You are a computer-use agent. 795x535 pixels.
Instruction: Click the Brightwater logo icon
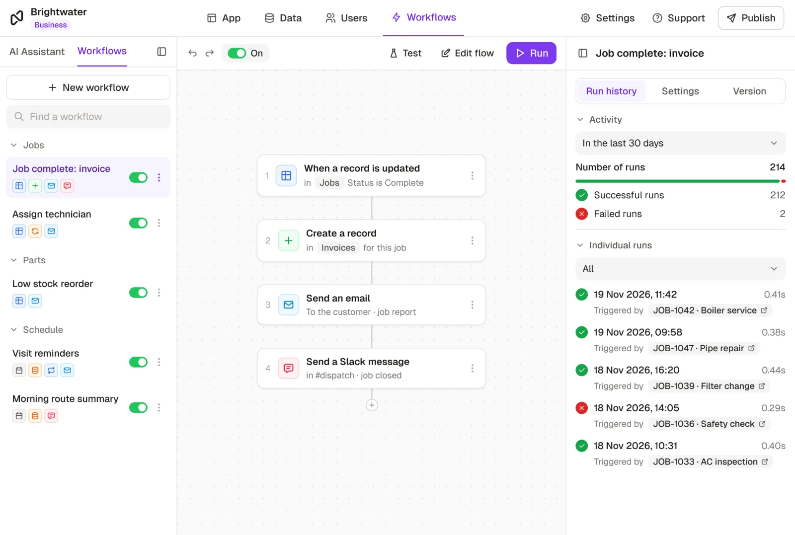point(17,18)
